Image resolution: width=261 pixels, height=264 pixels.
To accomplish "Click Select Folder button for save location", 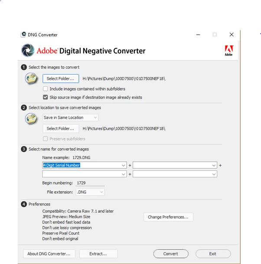I will click(61, 129).
